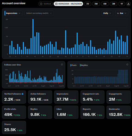Open the 07/01/2026 - 08/31/2026 date picker

pos(68,4)
